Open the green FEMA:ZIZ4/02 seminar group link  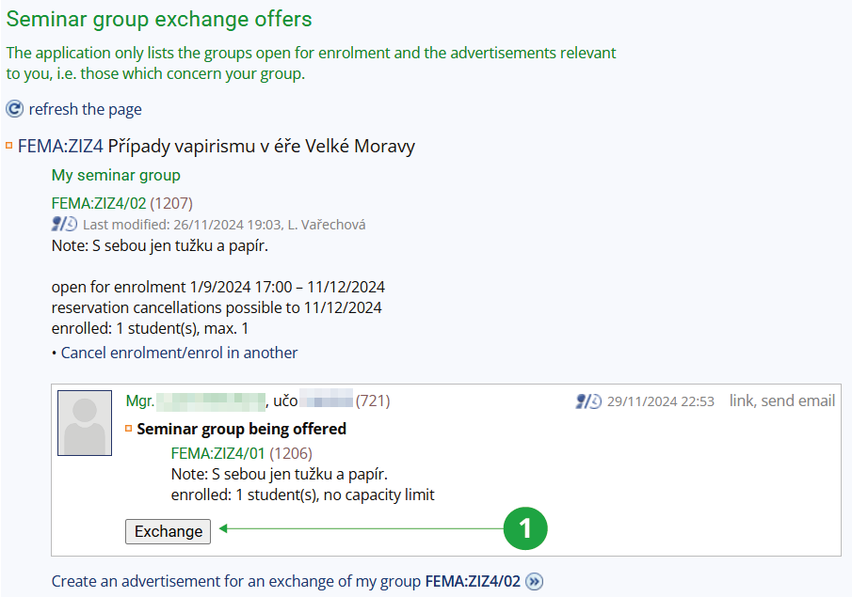point(98,203)
